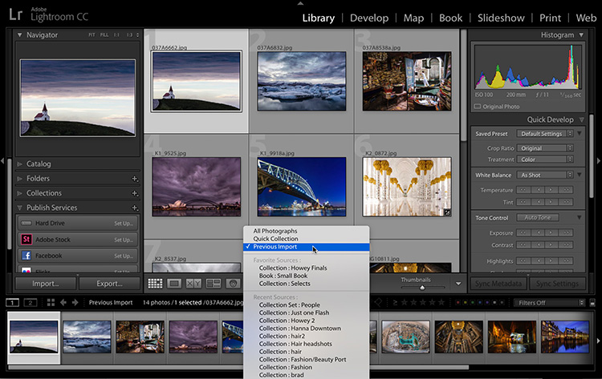Collapse the Navigator panel
This screenshot has height=379, width=602.
(x=19, y=35)
